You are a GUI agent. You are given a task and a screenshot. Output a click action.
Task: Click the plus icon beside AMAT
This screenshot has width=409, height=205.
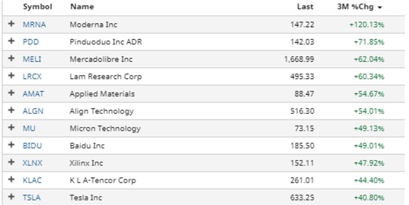coord(12,94)
